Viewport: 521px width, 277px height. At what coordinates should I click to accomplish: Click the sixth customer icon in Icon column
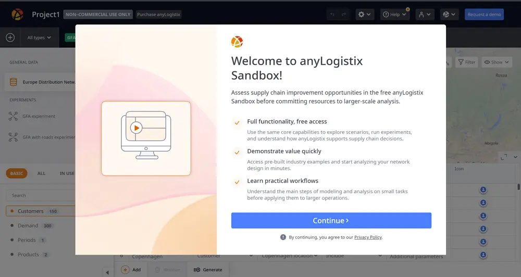483,255
